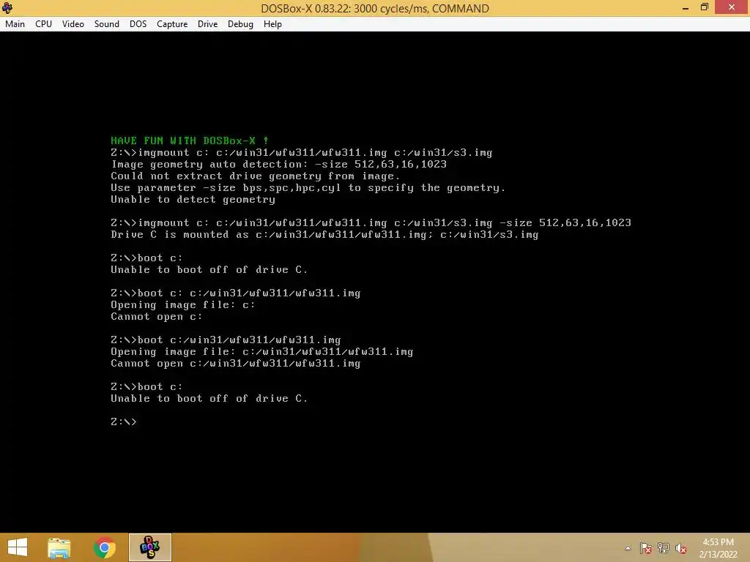Open the Capture menu

172,24
